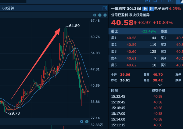Close the volume indicator sub-panel

pos(87,122)
